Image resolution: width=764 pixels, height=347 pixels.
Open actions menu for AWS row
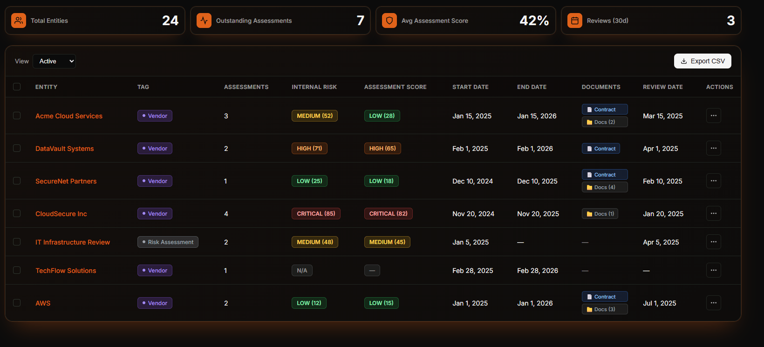714,303
